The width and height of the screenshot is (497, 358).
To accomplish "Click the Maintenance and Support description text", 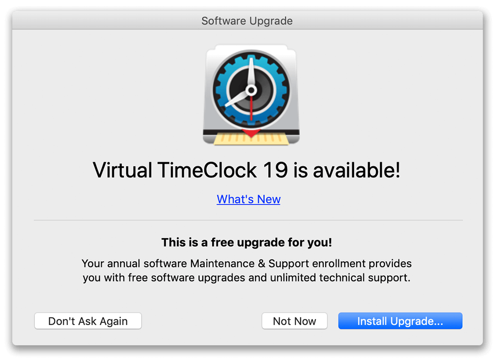I will (x=247, y=270).
